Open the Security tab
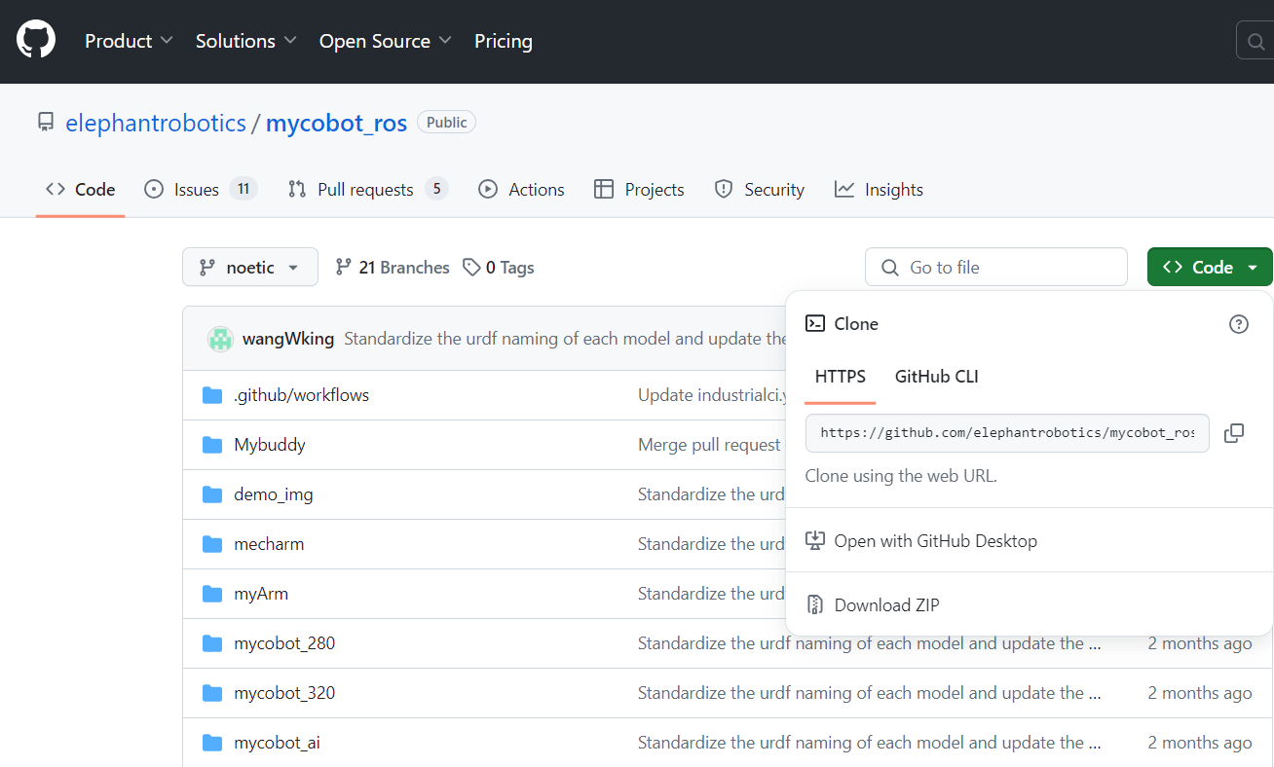 pos(759,190)
